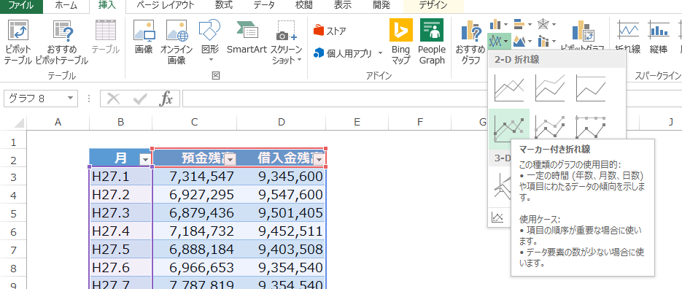The height and width of the screenshot is (289, 682).
Task: Switch to the 校閲 tab
Action: click(x=303, y=6)
